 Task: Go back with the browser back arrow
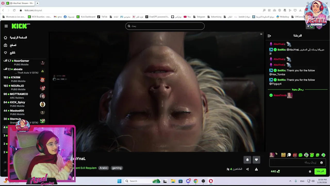(3, 10)
